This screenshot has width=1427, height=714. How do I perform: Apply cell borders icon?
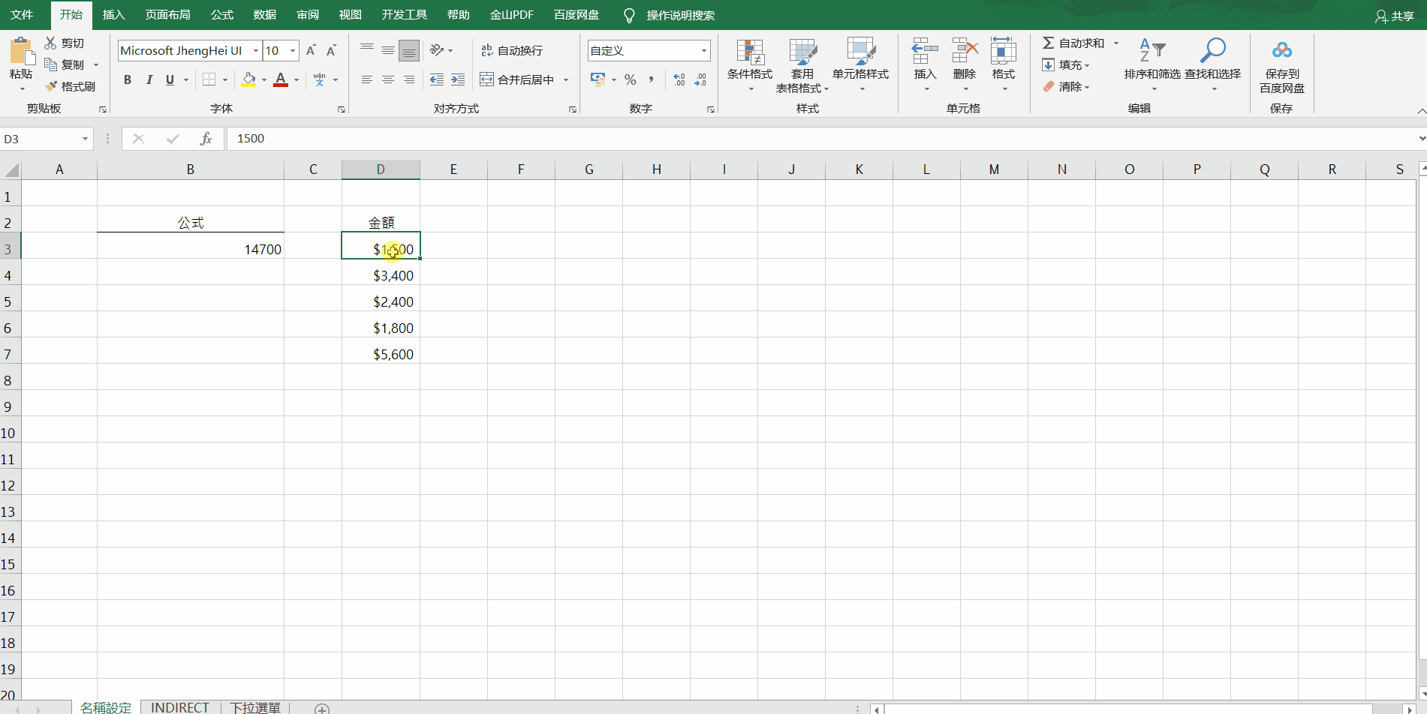point(209,79)
